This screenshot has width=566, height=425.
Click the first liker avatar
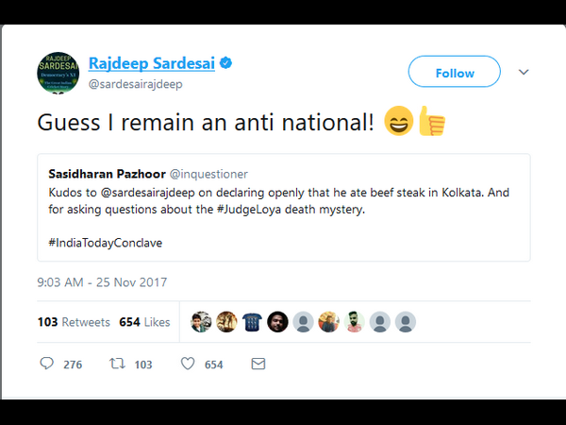(x=201, y=322)
